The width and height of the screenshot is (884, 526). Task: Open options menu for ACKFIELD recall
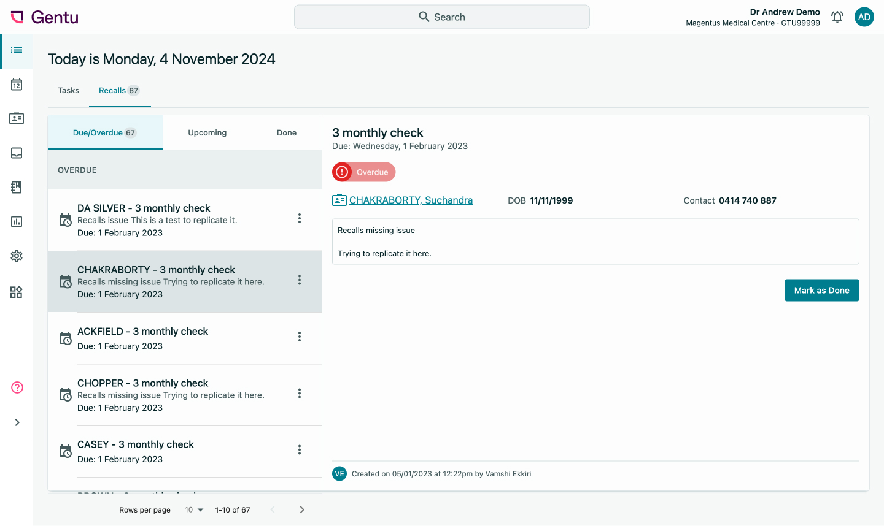pyautogui.click(x=300, y=337)
